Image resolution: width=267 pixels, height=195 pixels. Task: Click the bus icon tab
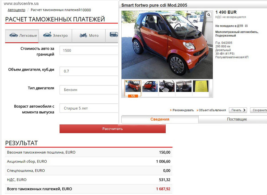114,35
